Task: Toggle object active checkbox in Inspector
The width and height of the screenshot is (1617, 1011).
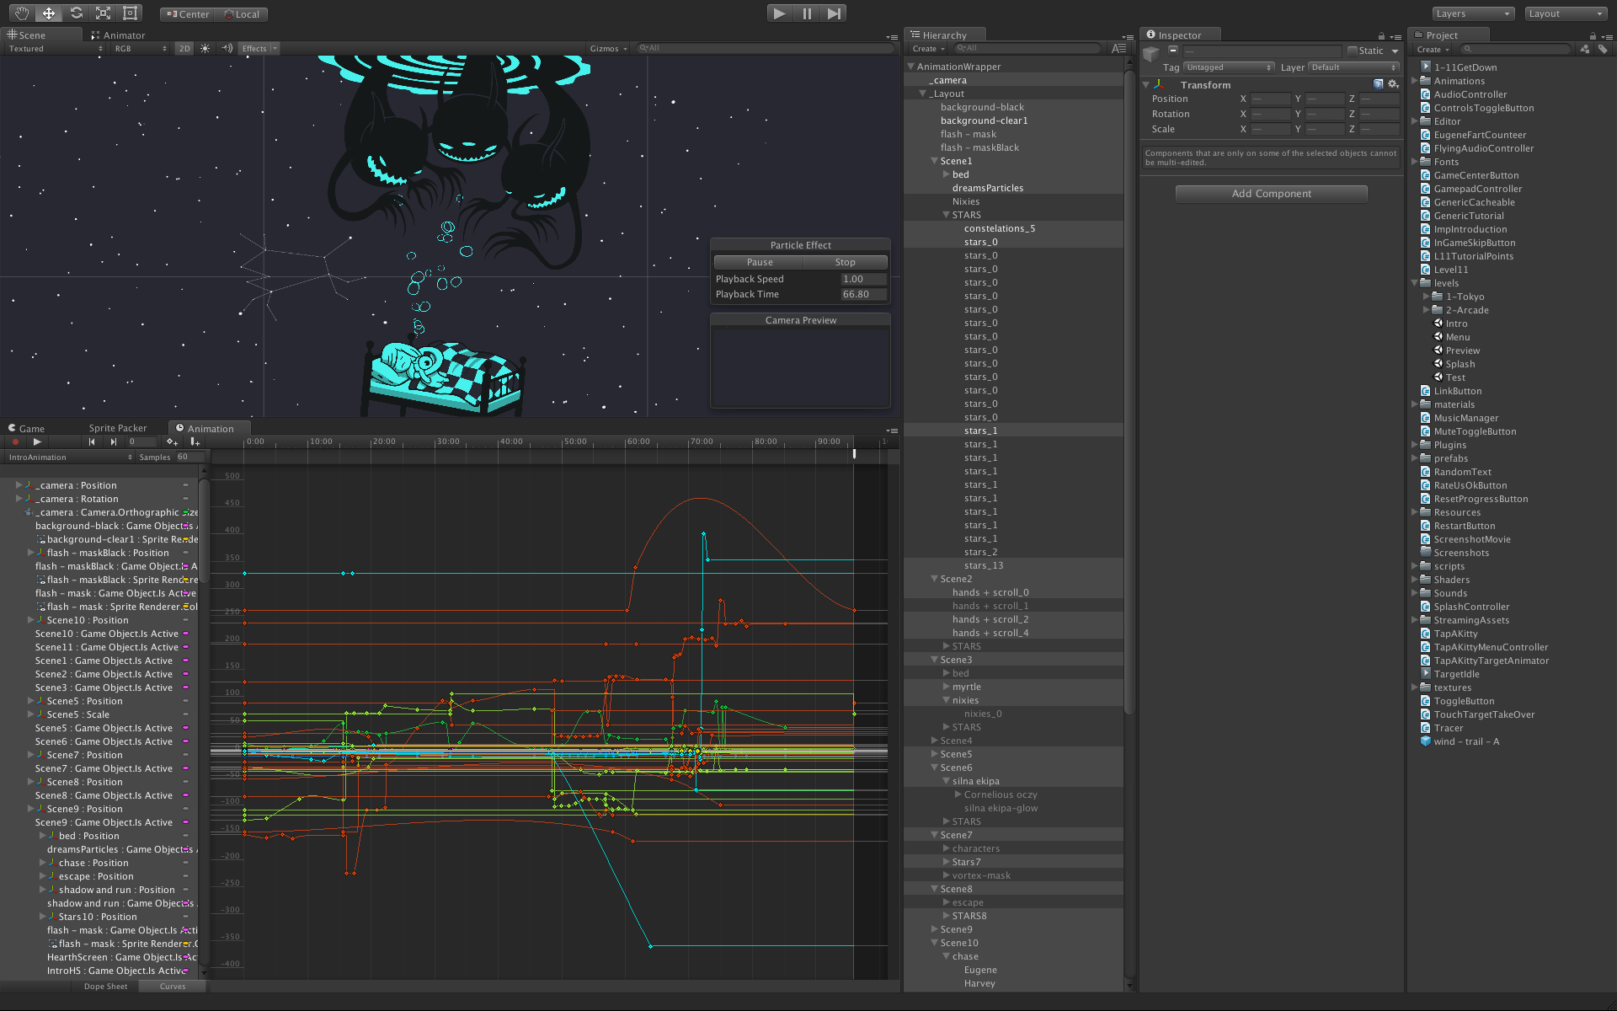Action: click(x=1173, y=50)
